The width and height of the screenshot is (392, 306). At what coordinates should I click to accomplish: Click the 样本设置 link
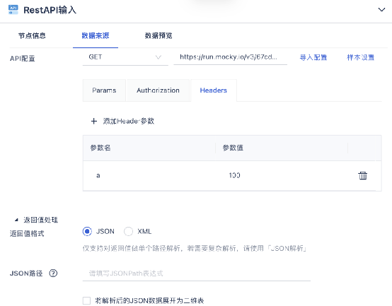coord(360,57)
